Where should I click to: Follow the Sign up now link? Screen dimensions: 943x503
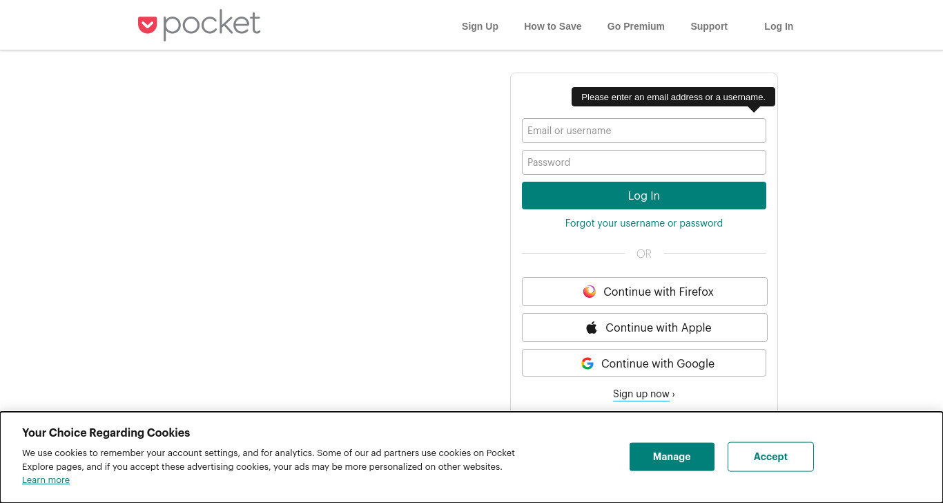click(641, 394)
